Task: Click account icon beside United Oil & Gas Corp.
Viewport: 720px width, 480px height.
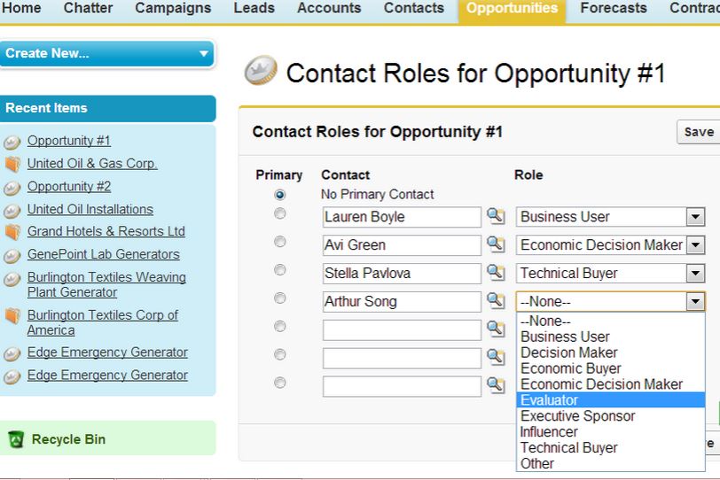Action: (12, 164)
